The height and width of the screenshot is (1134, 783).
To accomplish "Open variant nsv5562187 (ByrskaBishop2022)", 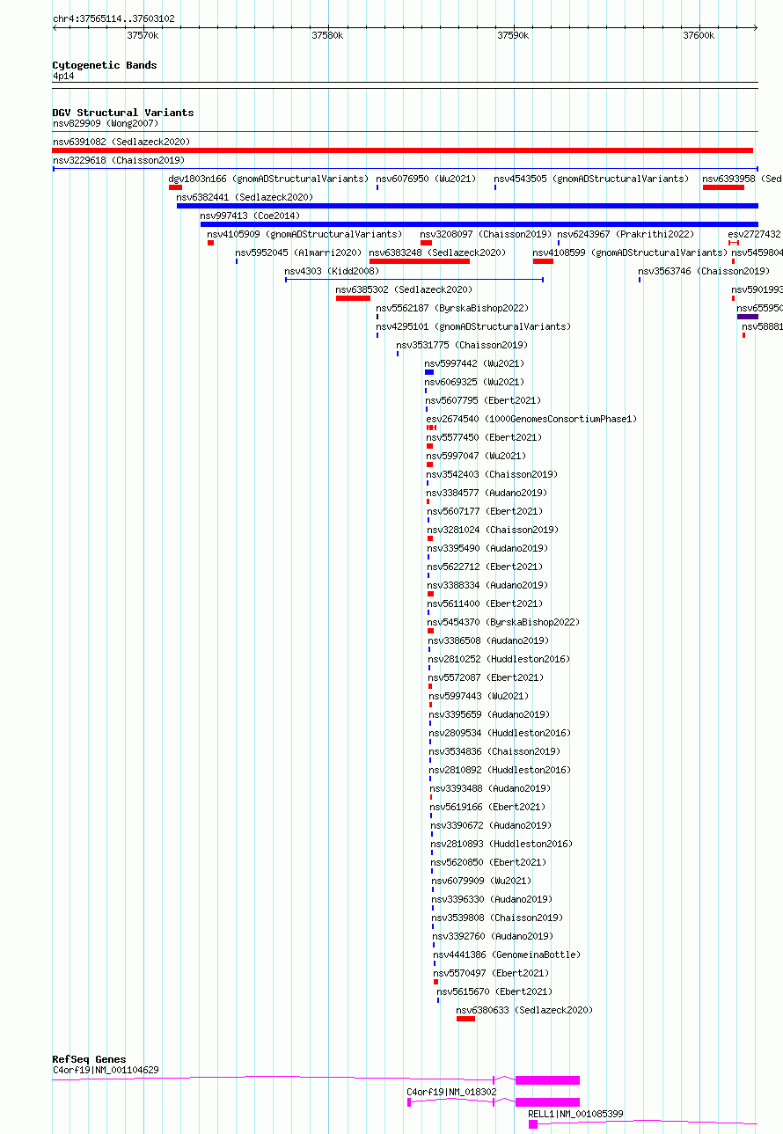I will click(x=453, y=308).
